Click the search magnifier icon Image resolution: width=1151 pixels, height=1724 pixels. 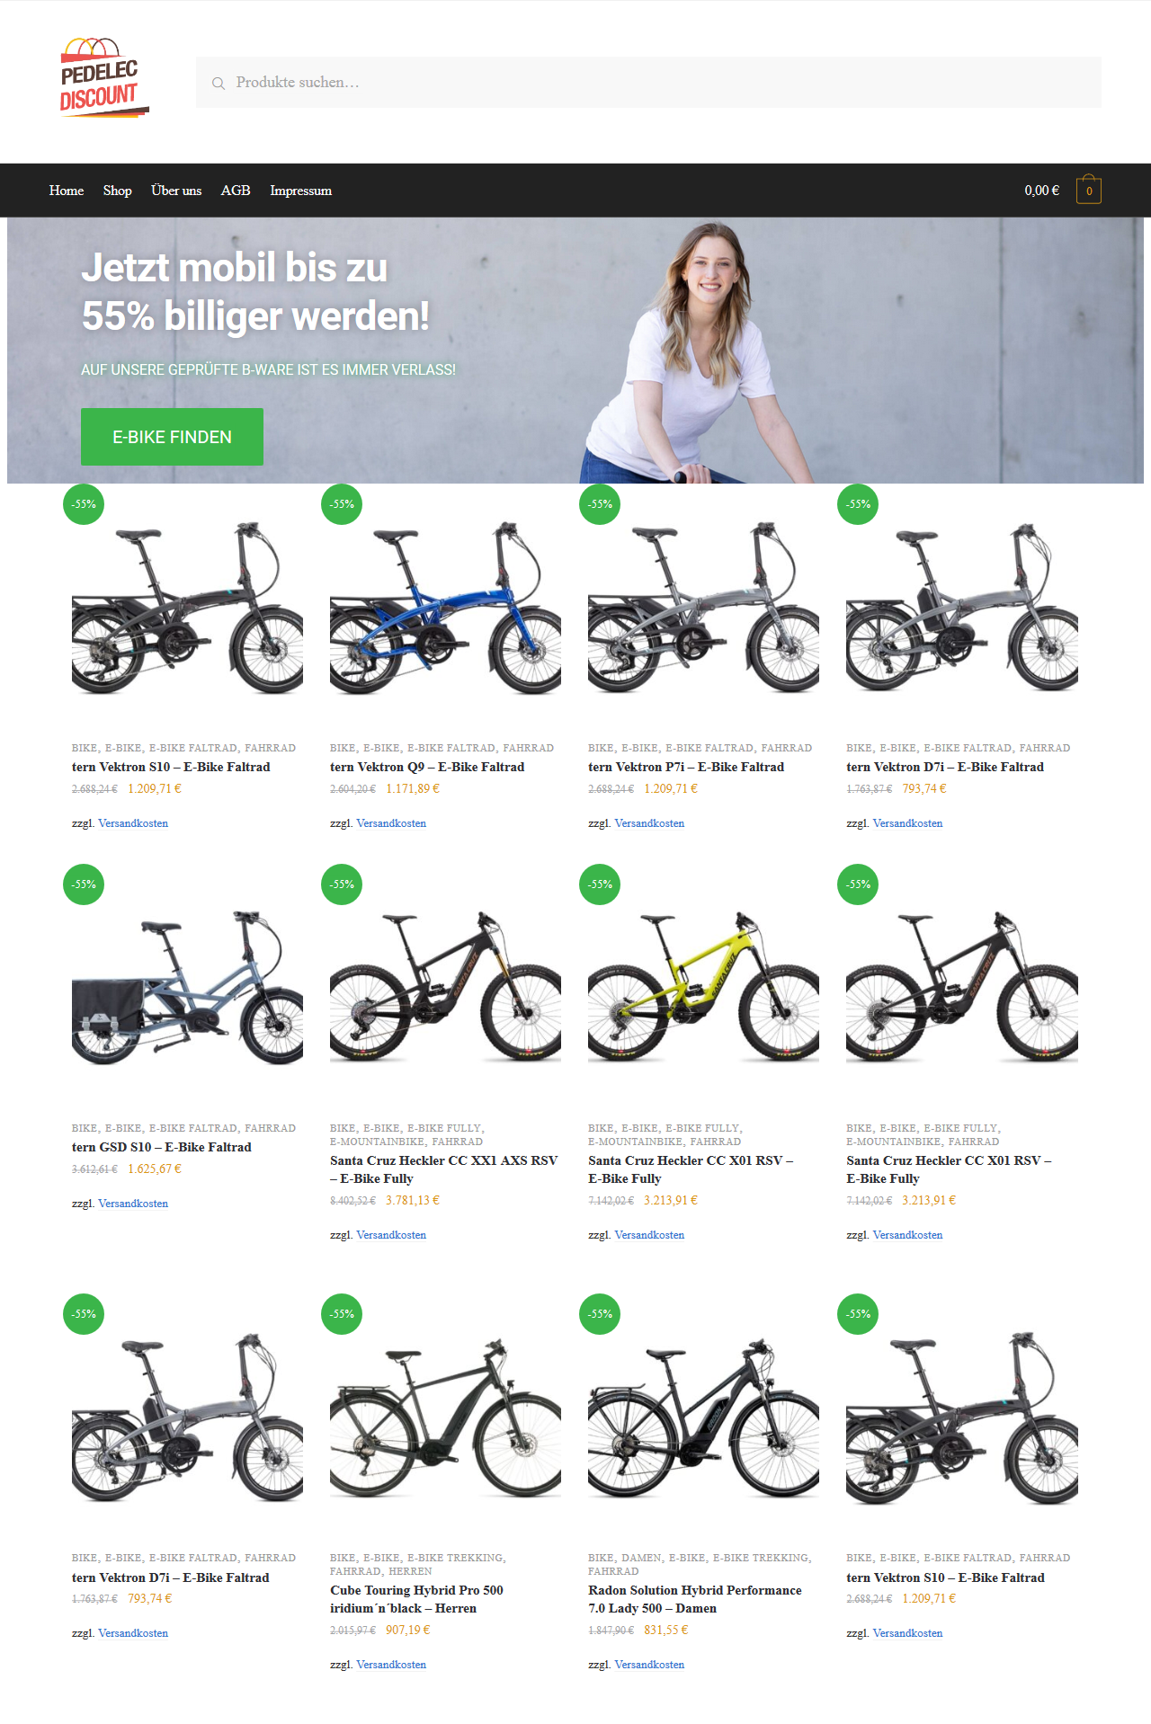218,83
